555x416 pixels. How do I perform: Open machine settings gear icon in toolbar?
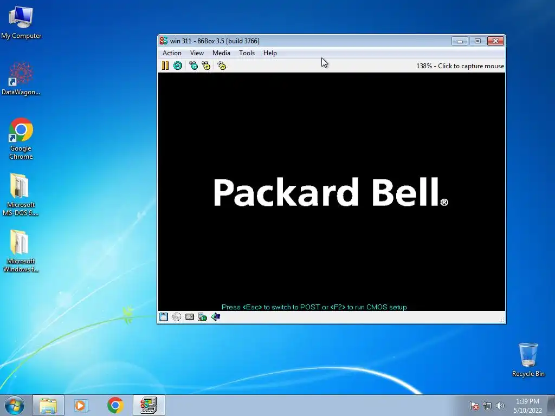click(x=222, y=66)
